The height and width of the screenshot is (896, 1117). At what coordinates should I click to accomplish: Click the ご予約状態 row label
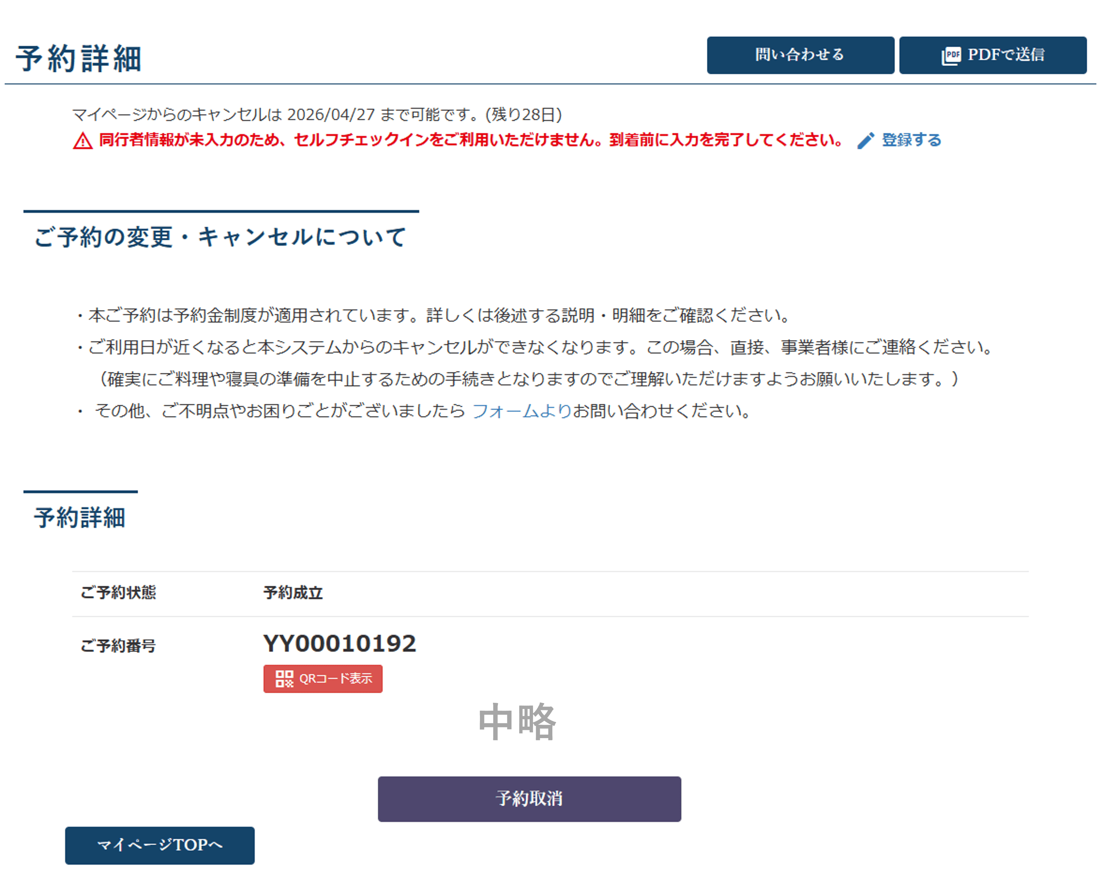coord(118,593)
